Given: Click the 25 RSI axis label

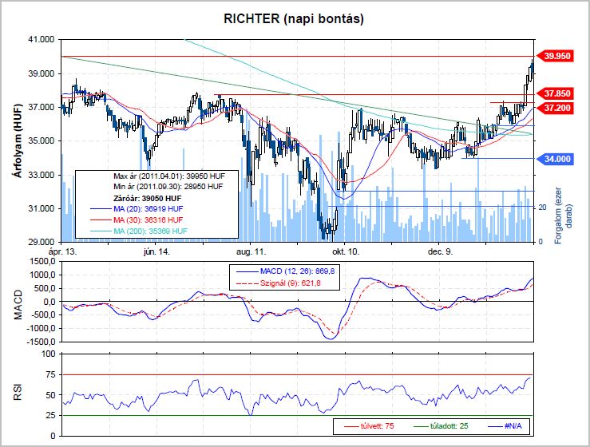Looking at the screenshot, I should (x=51, y=415).
